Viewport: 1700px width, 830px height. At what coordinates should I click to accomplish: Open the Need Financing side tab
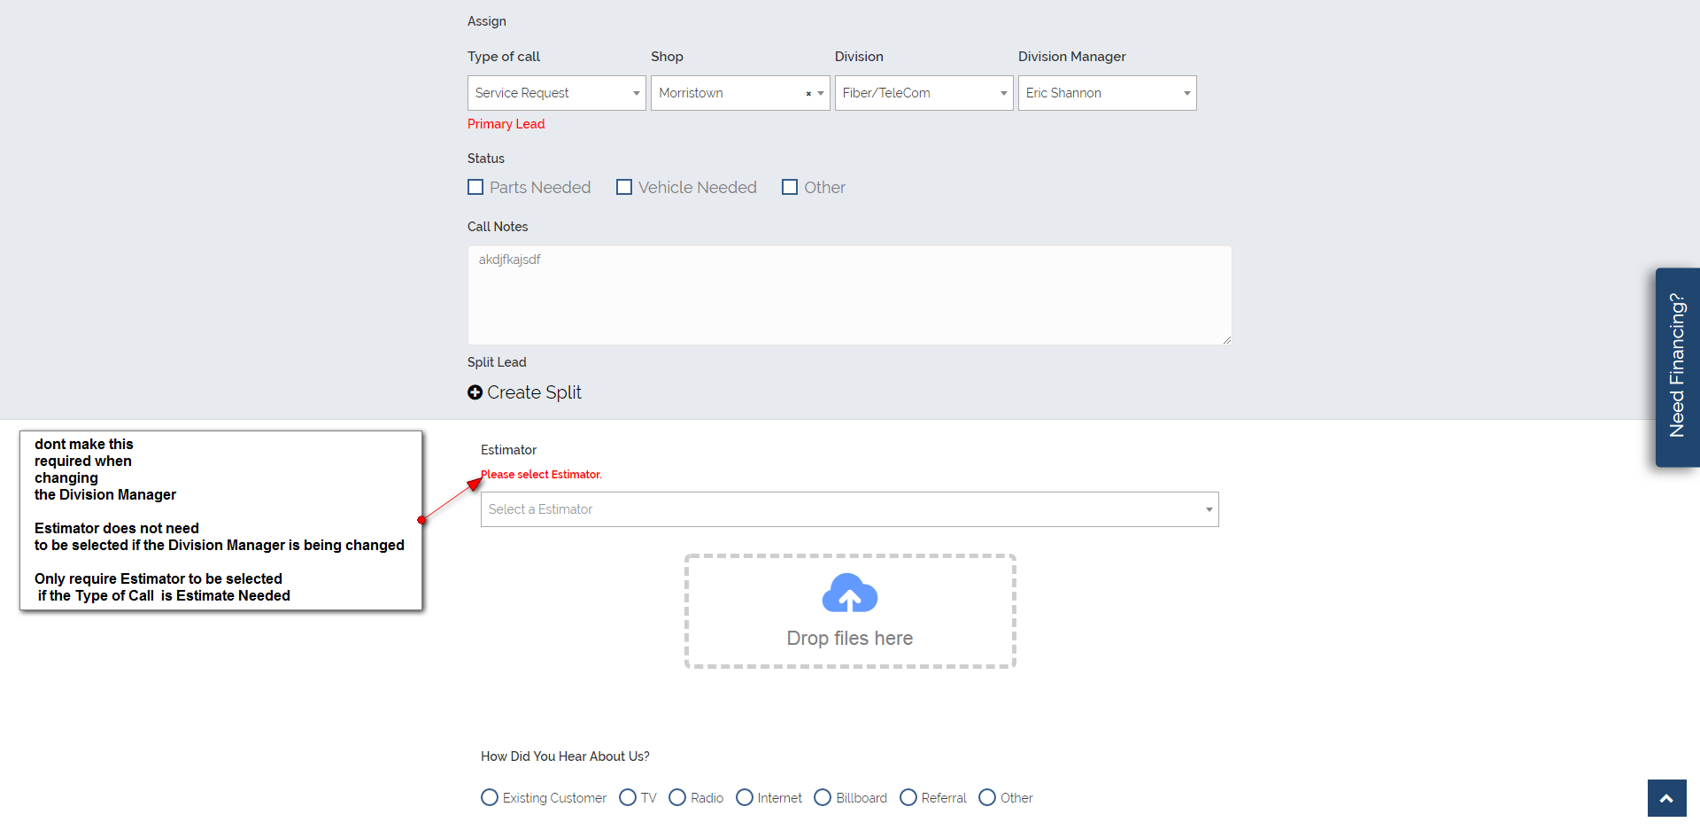pyautogui.click(x=1677, y=367)
